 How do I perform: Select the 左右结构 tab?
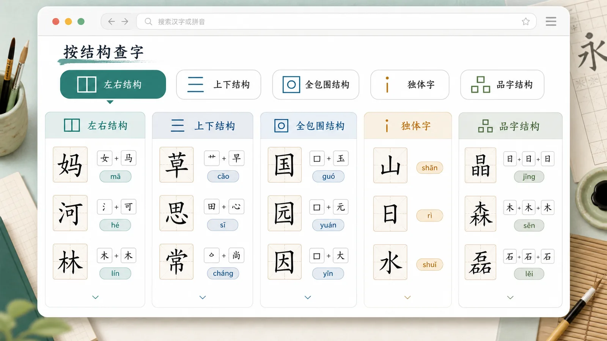[113, 84]
